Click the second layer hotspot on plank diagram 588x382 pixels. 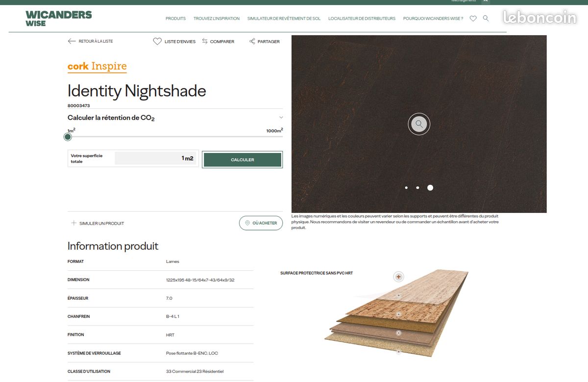399,296
